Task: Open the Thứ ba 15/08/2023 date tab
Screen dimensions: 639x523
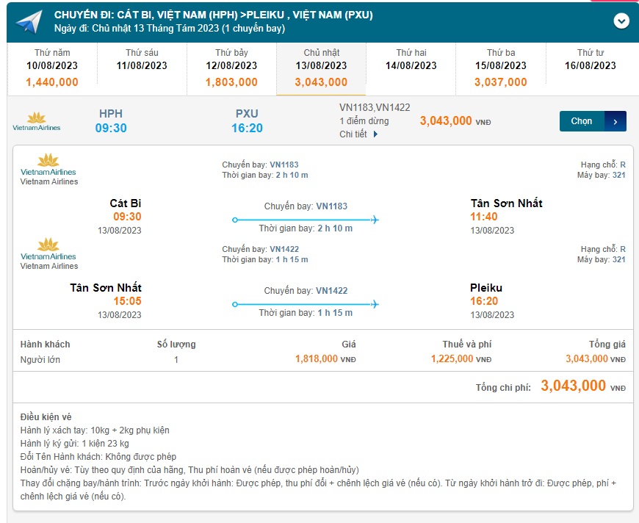Action: [x=500, y=68]
